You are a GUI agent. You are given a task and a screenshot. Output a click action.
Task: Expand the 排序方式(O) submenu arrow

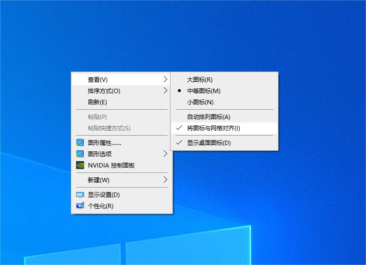[165, 91]
